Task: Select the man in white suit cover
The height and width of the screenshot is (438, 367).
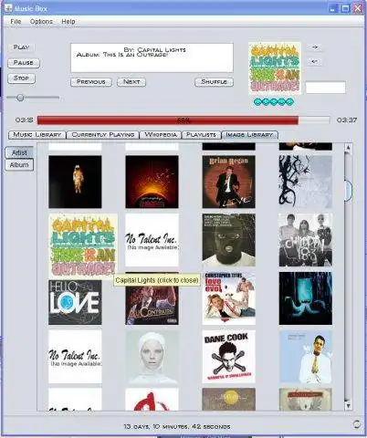Action: coord(306,357)
